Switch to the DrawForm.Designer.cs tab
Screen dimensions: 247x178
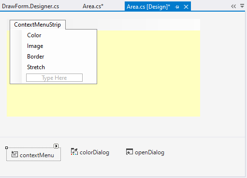(30, 6)
